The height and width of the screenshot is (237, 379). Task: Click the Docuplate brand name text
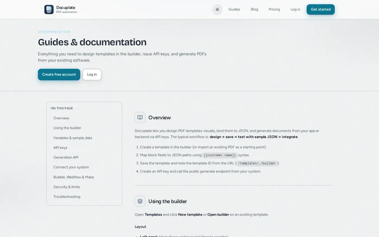tap(66, 8)
